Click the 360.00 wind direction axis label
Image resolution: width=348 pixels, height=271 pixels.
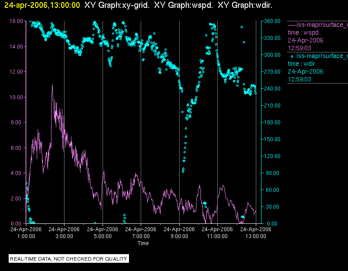(x=272, y=21)
